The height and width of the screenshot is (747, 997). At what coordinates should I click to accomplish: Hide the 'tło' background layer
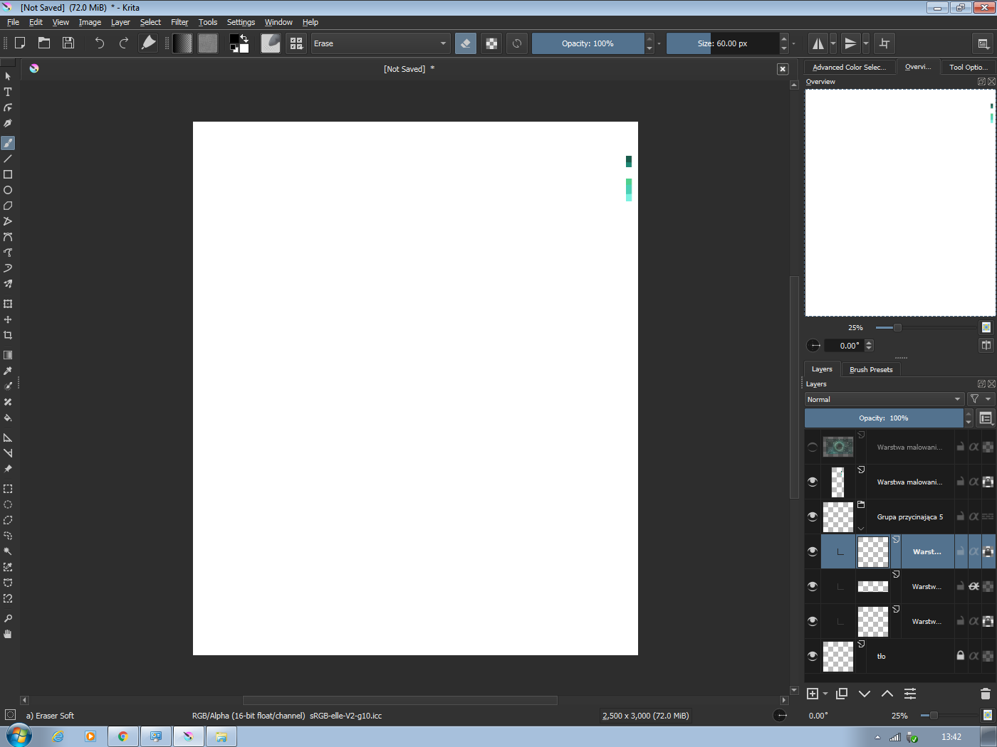coord(813,656)
